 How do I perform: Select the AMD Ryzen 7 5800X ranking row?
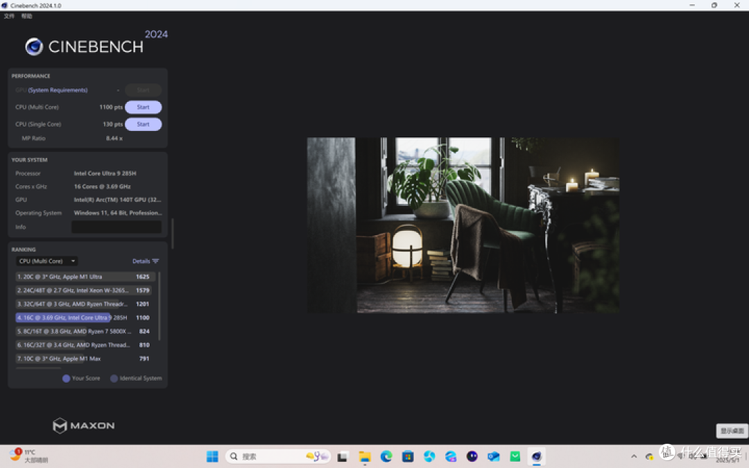pos(84,331)
